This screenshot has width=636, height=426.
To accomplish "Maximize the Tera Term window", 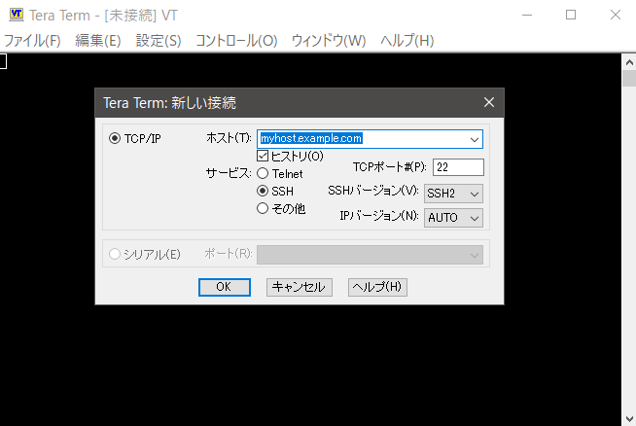I will tap(571, 15).
